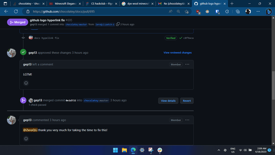Click View details button
The height and width of the screenshot is (155, 275).
tap(168, 101)
